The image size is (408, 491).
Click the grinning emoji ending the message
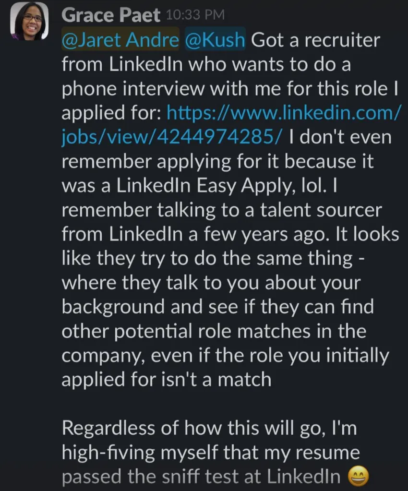click(x=358, y=476)
